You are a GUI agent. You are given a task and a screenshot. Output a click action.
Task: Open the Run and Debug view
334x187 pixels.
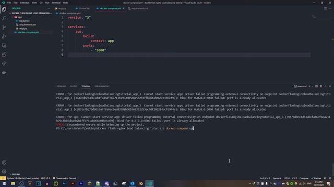4,36
